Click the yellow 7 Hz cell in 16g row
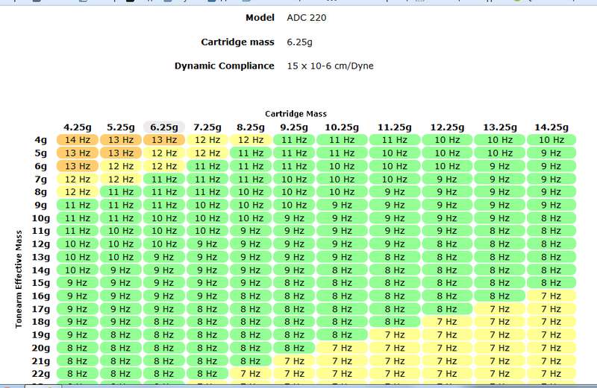The image size is (597, 388). point(551,296)
